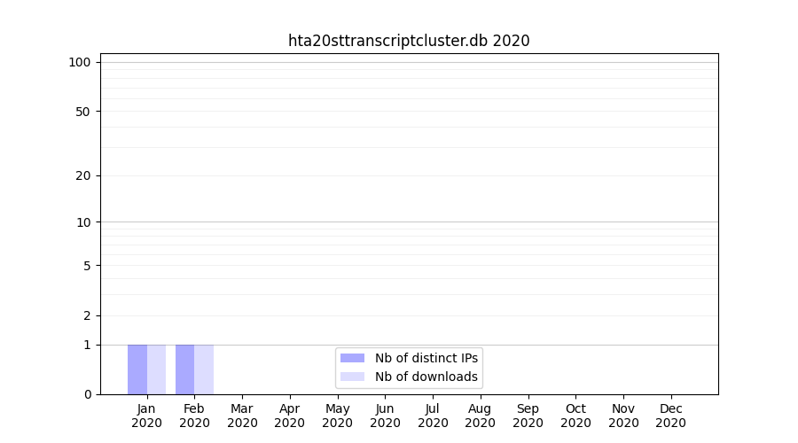Screen dimensions: 798x443
Task: Click the 20 y-axis tick label
Action: [82, 175]
